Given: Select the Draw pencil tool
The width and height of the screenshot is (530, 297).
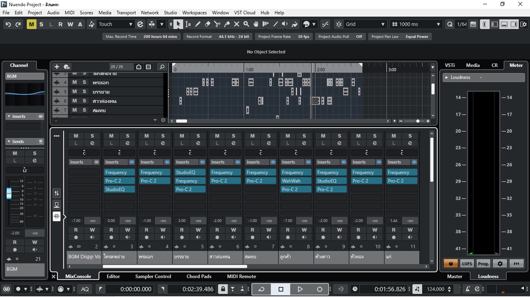Looking at the screenshot, I should pos(198,24).
